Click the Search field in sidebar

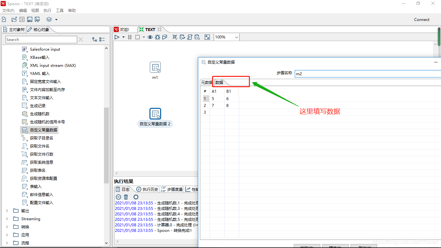(41, 39)
